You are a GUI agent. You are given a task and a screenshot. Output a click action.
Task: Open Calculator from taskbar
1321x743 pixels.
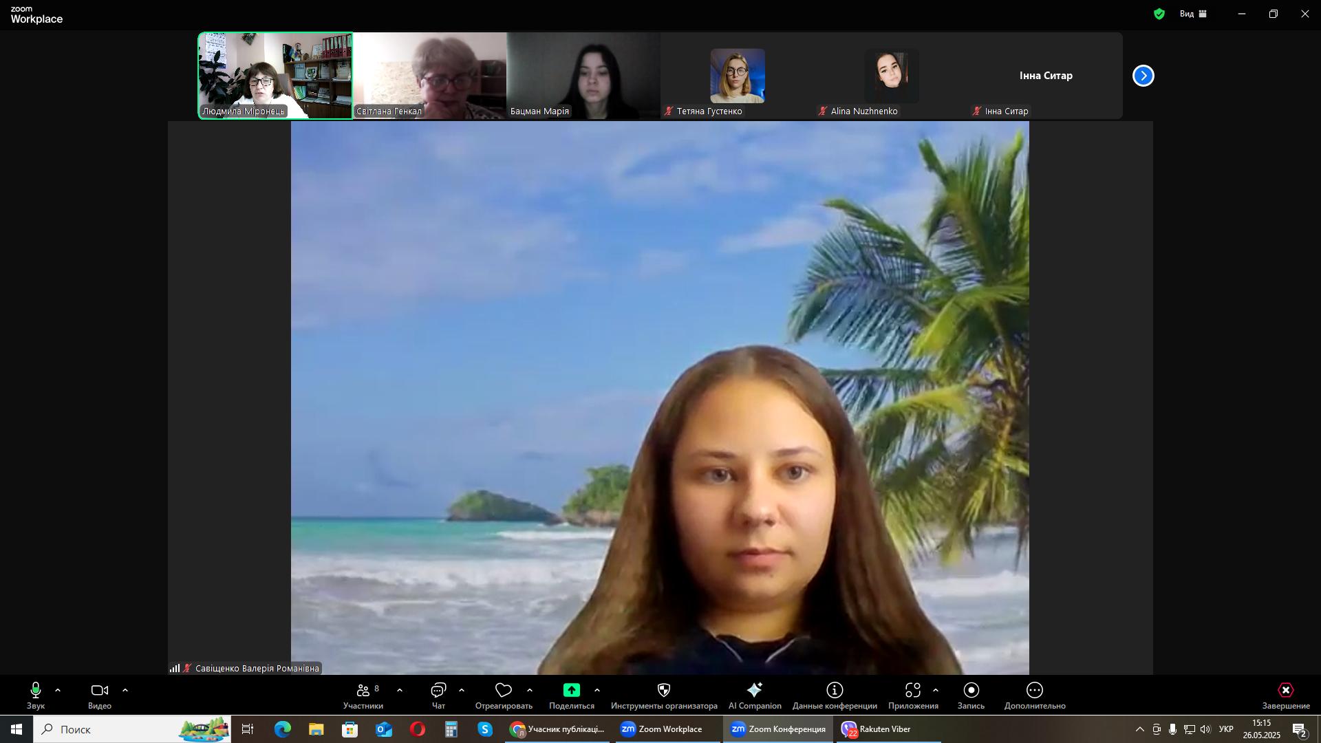coord(451,729)
